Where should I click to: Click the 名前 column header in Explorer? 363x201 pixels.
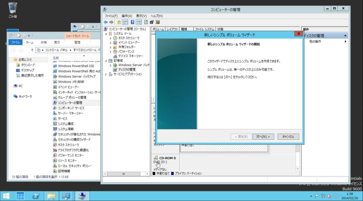55,58
